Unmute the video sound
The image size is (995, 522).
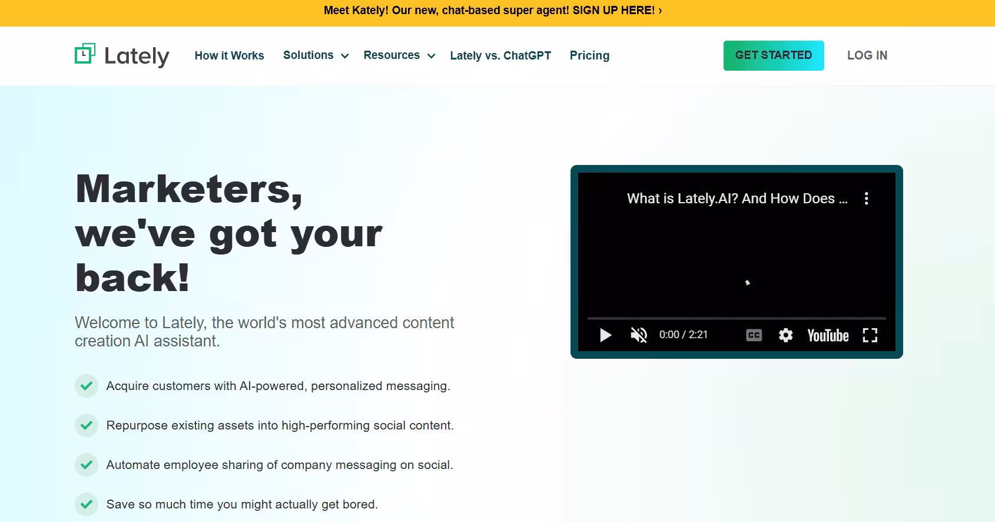coord(639,335)
